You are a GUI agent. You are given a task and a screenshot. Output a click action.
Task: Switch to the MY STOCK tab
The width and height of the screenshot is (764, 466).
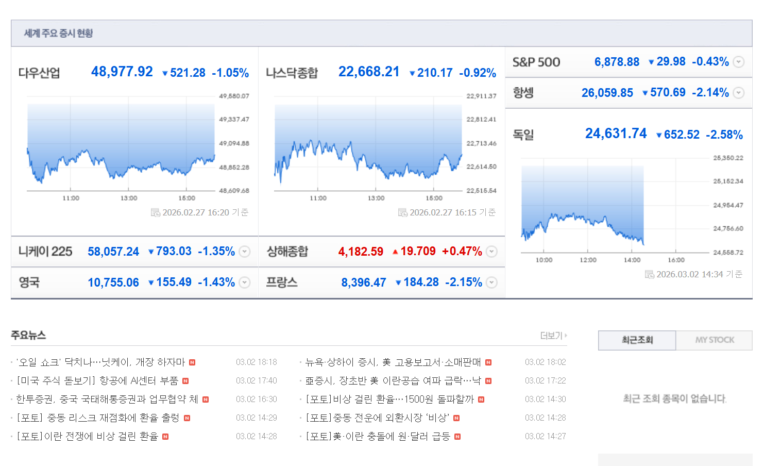(x=714, y=340)
